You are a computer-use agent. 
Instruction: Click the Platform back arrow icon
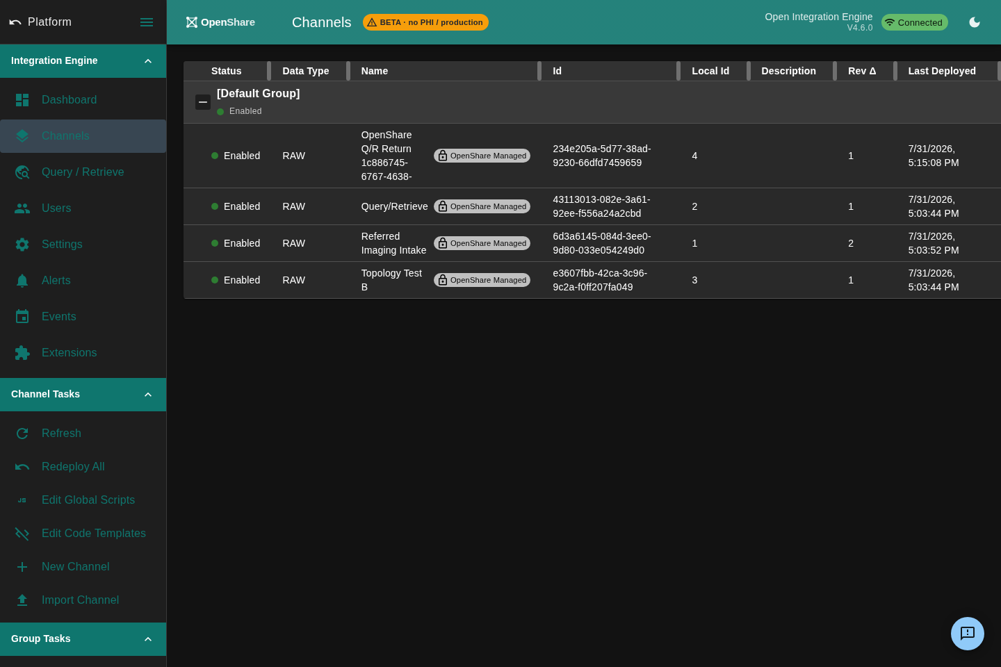[15, 22]
